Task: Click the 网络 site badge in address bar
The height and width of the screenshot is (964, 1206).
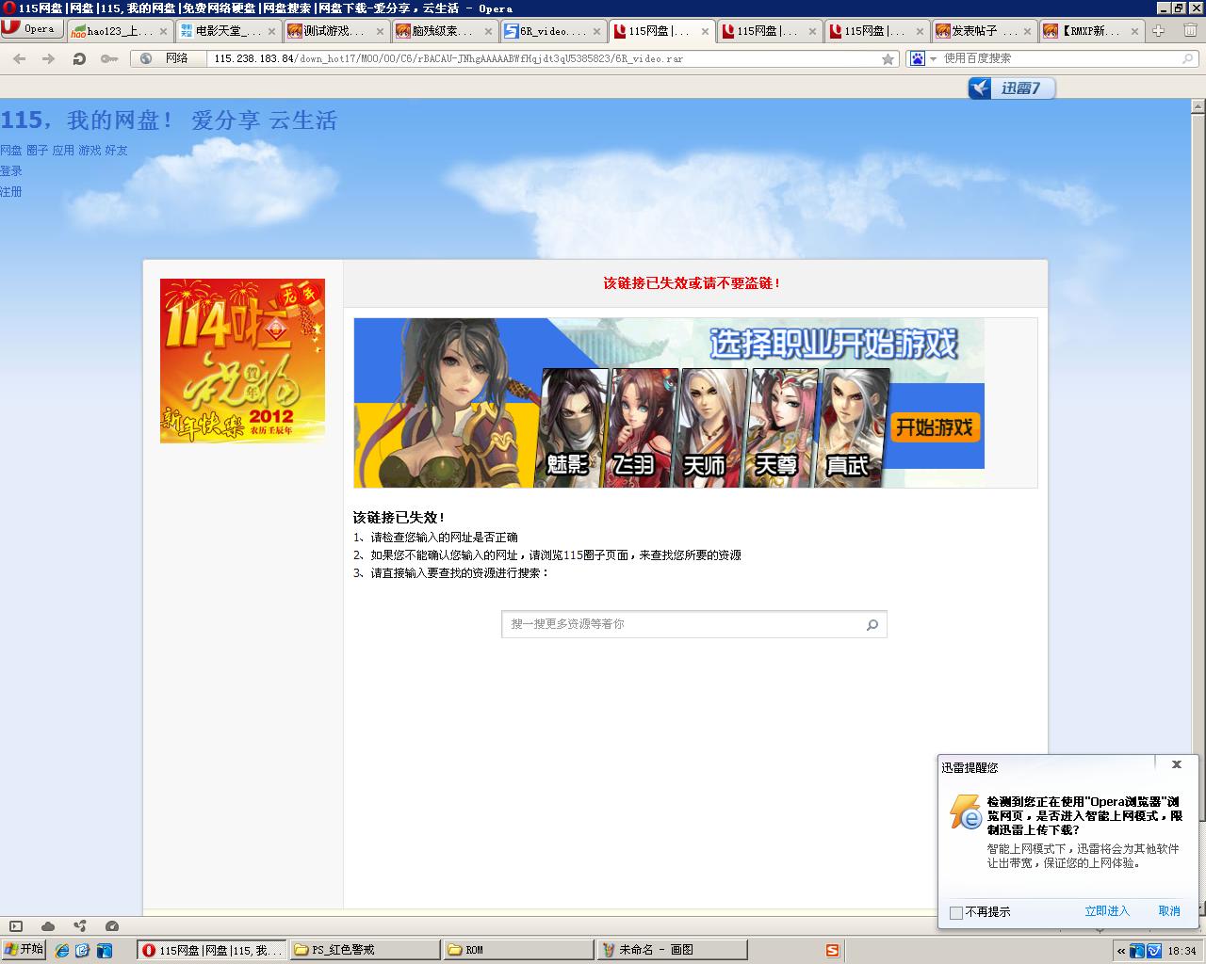Action: 168,58
